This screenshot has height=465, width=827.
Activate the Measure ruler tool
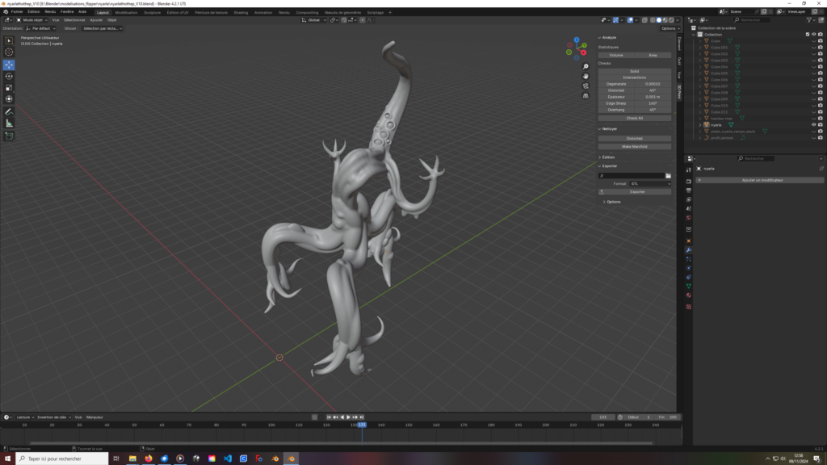pos(9,124)
